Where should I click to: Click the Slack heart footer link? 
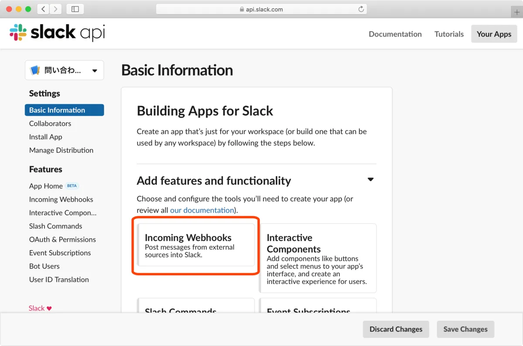(x=40, y=308)
